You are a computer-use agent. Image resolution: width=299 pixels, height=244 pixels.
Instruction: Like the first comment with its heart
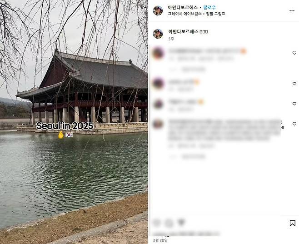click(294, 53)
